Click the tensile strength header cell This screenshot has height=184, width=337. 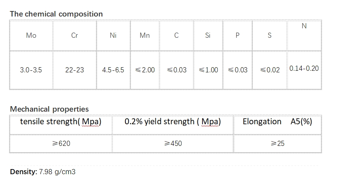tap(61, 125)
